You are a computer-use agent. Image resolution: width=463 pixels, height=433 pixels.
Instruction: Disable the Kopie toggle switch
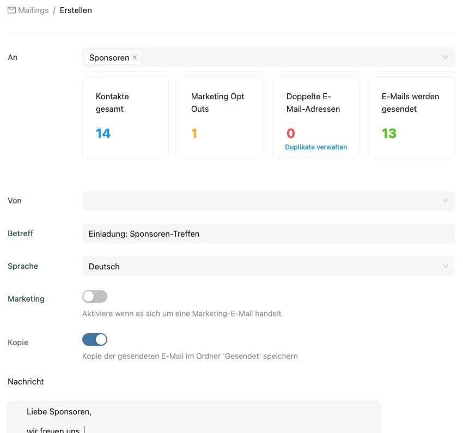(x=95, y=340)
